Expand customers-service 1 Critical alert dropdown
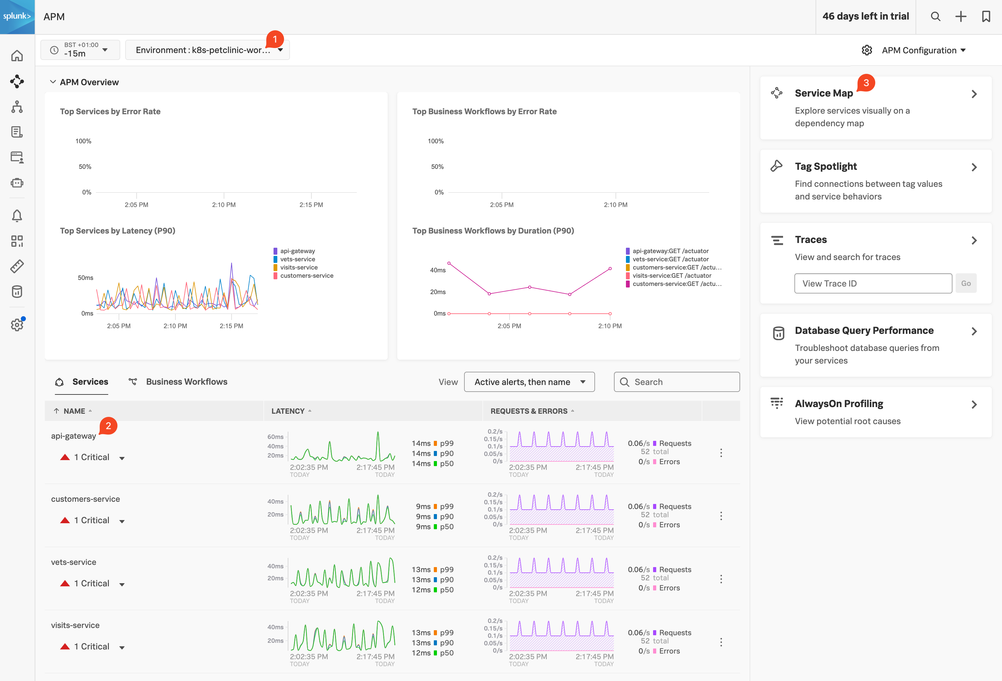The image size is (1002, 681). [x=122, y=521]
